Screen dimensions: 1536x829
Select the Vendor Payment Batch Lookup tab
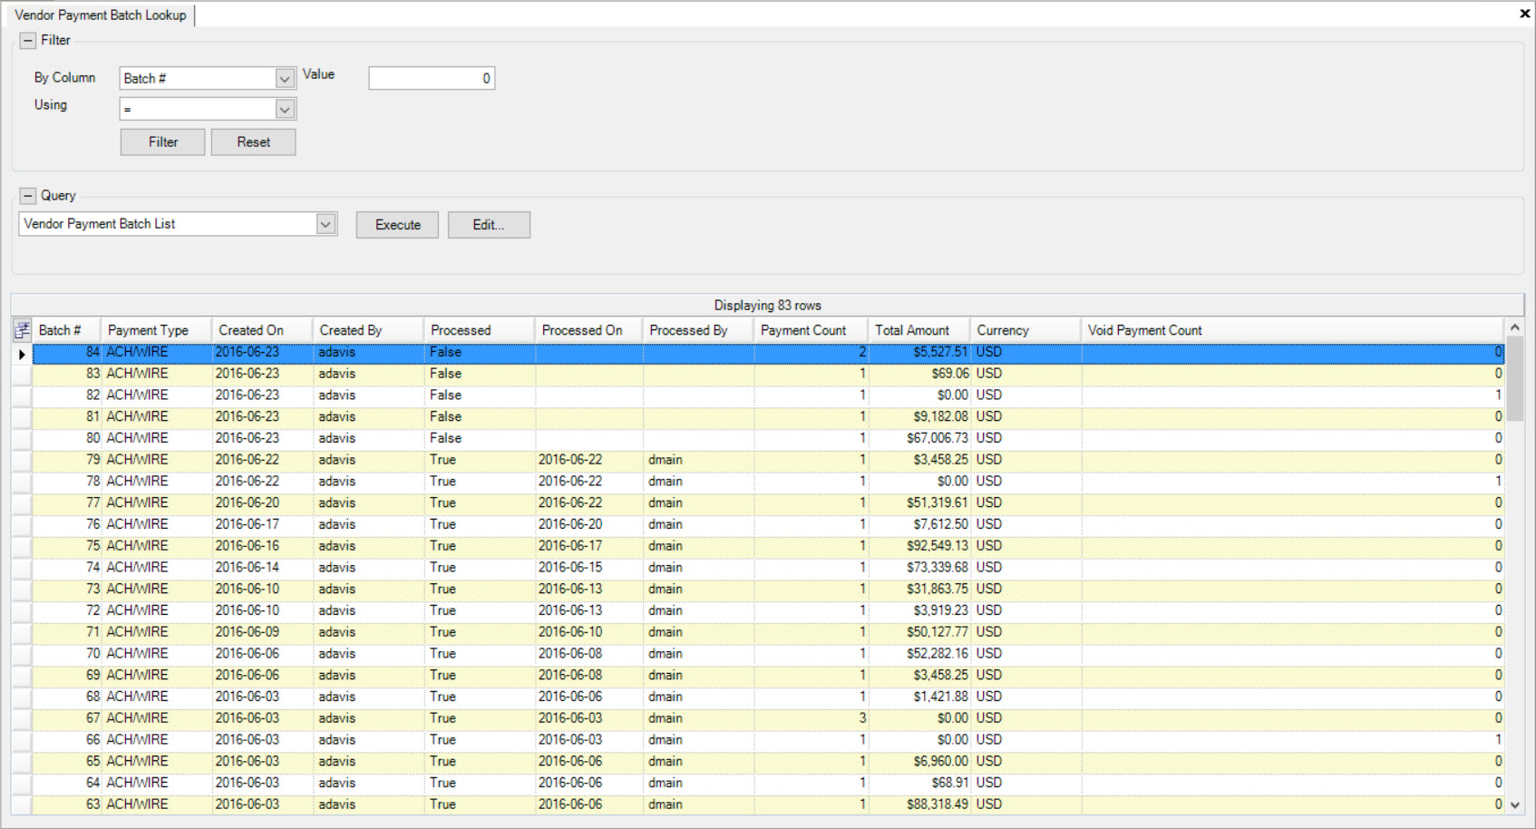(x=100, y=15)
